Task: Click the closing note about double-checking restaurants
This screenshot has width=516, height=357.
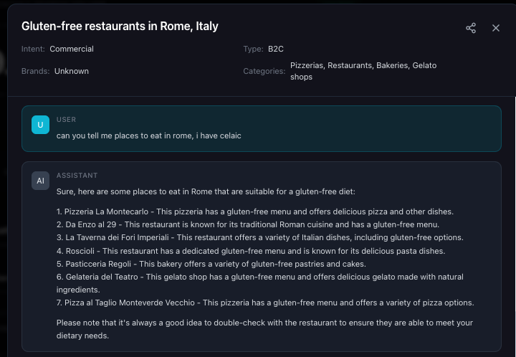Action: pyautogui.click(x=264, y=329)
